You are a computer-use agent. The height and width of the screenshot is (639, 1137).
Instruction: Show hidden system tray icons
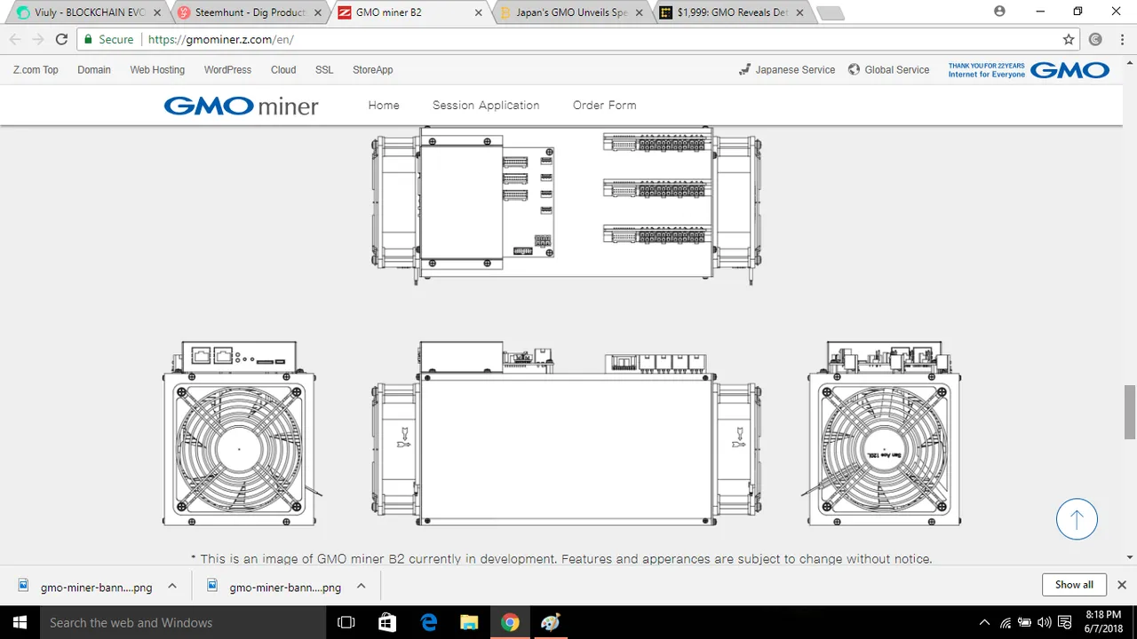click(984, 623)
